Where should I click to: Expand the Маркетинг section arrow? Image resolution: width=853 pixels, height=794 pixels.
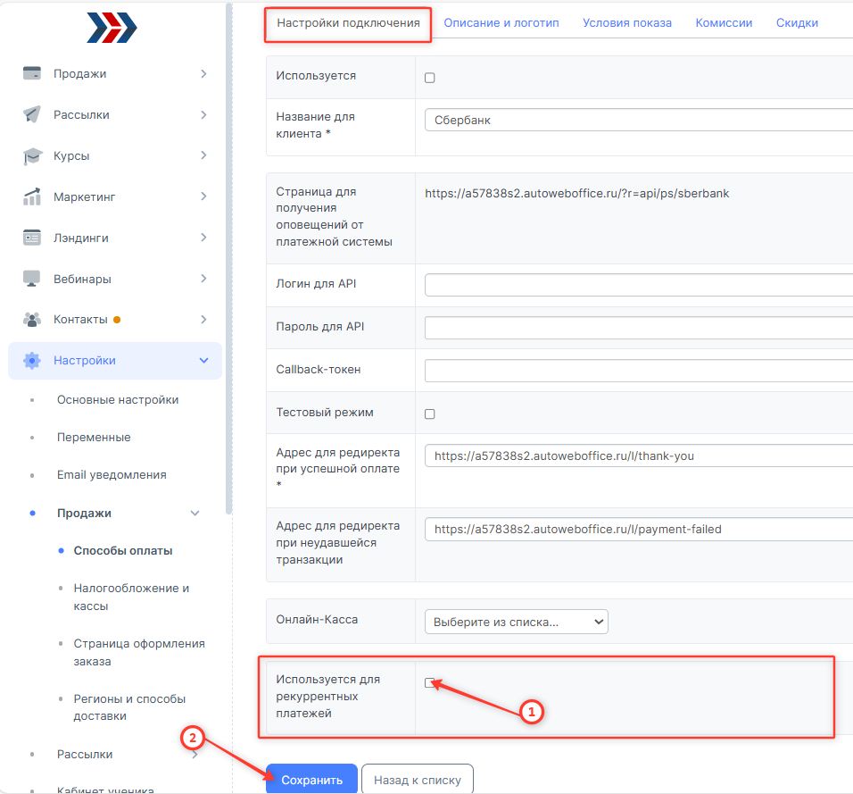pos(204,196)
